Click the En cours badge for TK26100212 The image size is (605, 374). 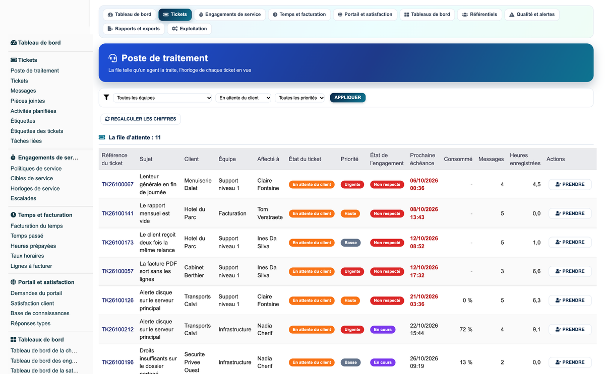click(x=383, y=330)
